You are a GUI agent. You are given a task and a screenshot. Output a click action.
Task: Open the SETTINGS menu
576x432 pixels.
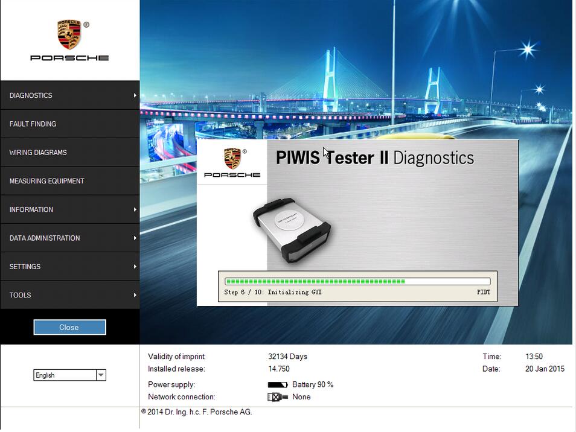point(70,267)
